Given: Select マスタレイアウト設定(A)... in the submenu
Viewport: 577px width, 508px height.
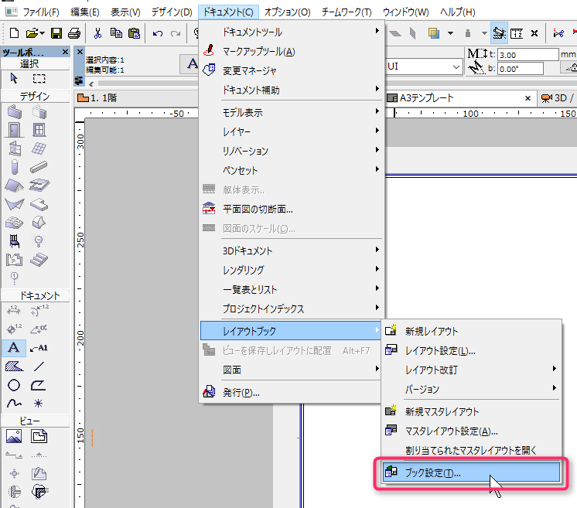Looking at the screenshot, I should point(471,431).
